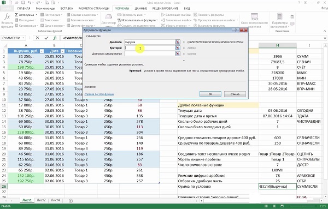Confirm formula entry with the checkmark icon
This screenshot has height=209, width=328.
click(46, 38)
